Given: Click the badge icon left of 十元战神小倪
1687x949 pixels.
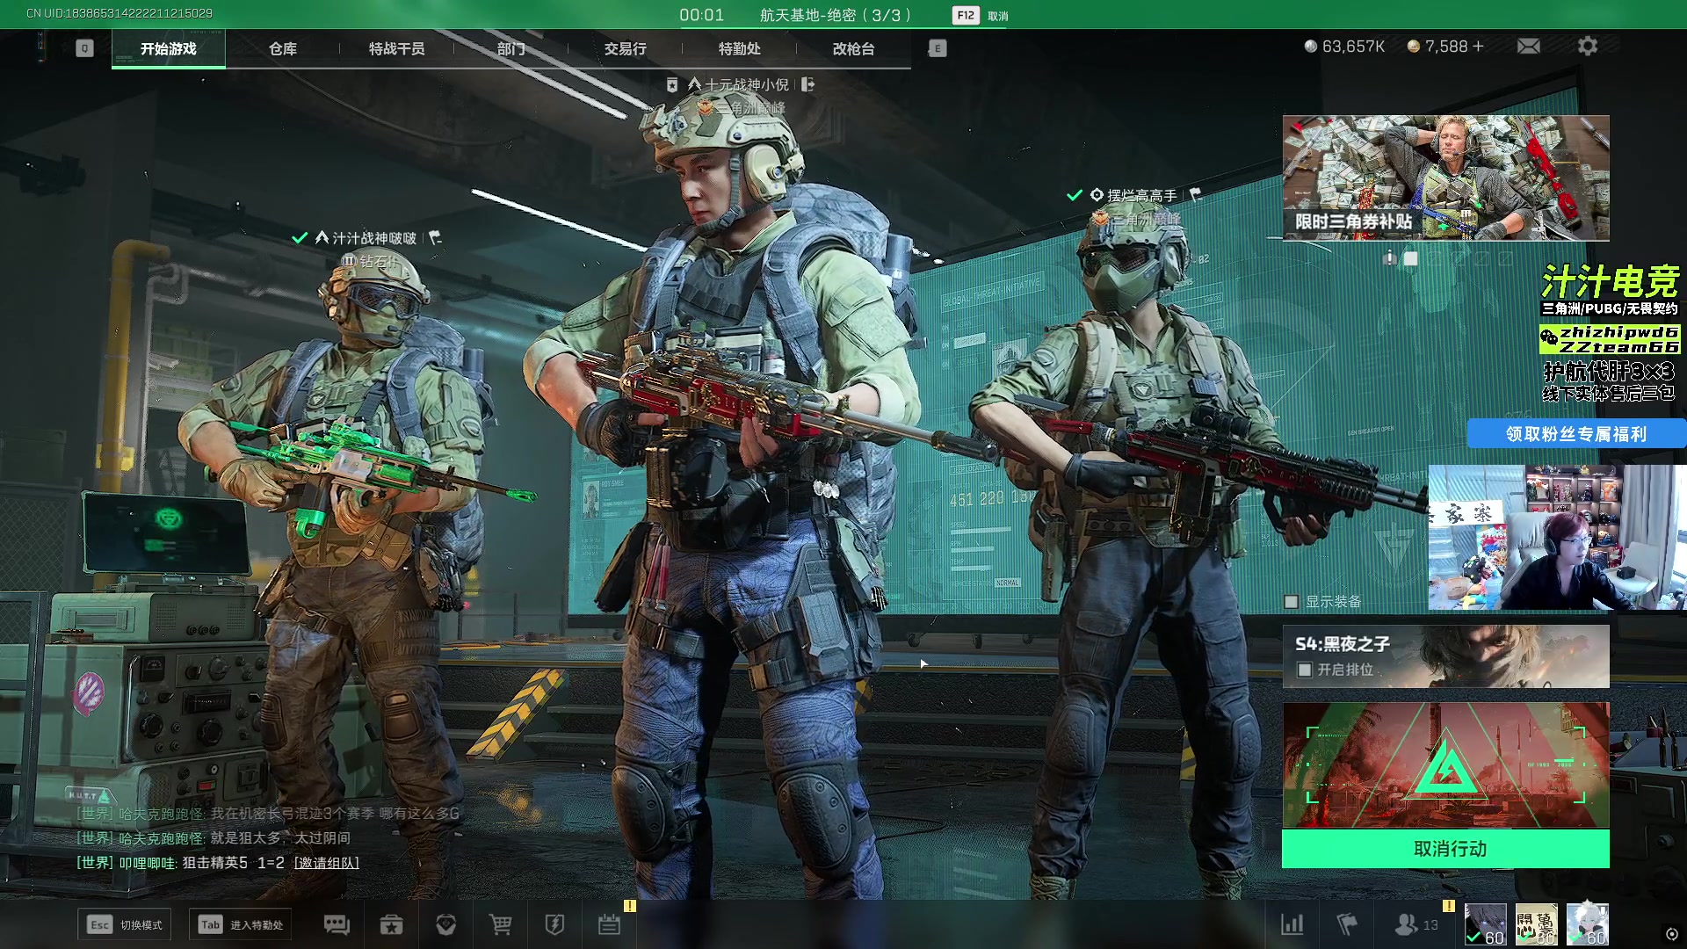Looking at the screenshot, I should pos(672,84).
